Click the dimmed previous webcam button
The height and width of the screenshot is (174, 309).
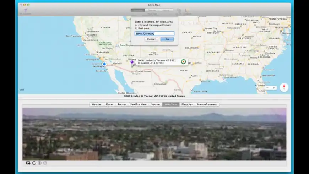click(45, 163)
